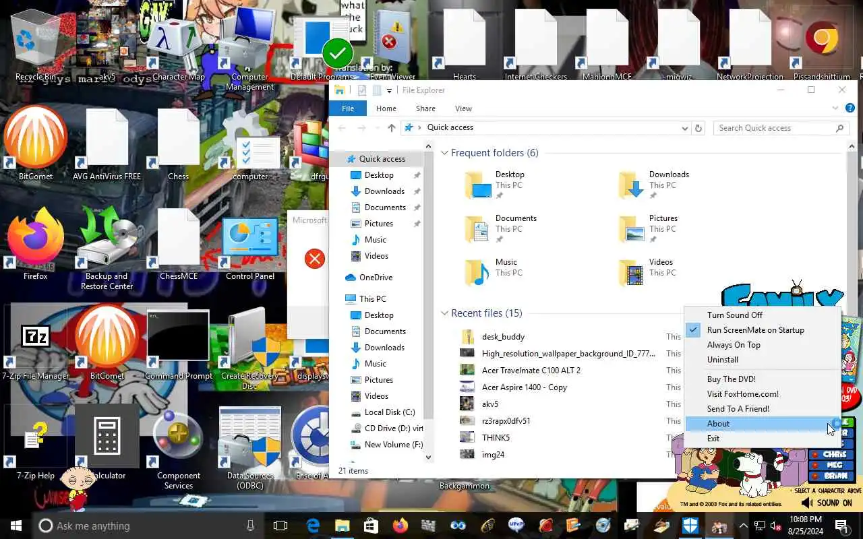Open the Control Panel desktop icon
This screenshot has height=539, width=863.
tap(250, 247)
